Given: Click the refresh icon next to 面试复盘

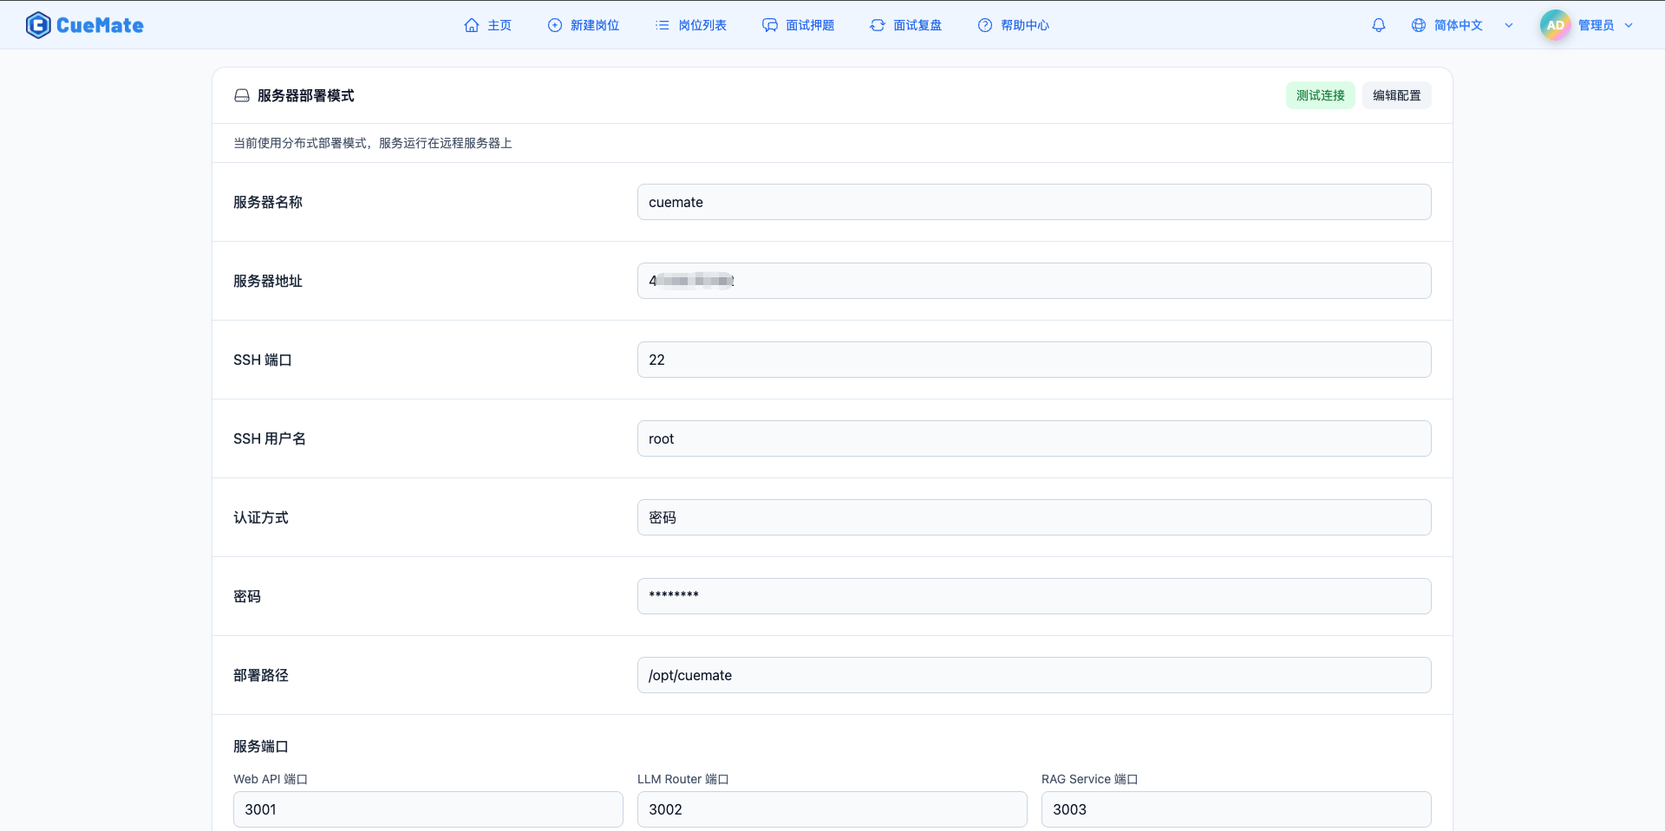Looking at the screenshot, I should click(x=877, y=25).
